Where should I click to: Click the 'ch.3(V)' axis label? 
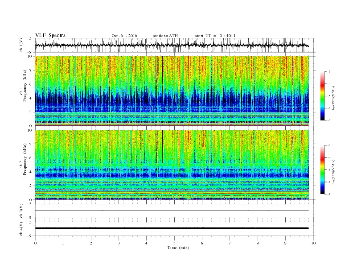pos(21,211)
